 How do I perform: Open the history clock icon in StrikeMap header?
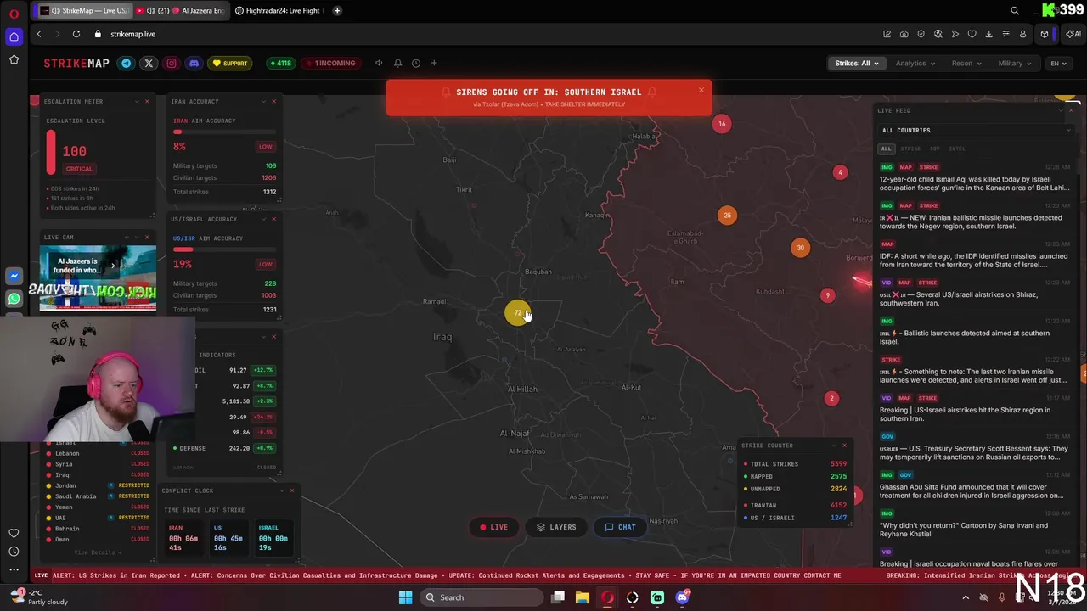point(416,63)
